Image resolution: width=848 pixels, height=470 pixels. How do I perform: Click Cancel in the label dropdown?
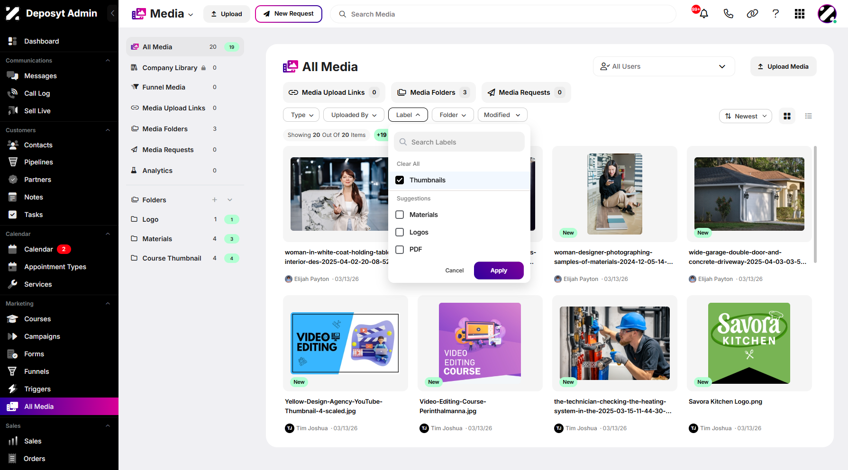(454, 271)
